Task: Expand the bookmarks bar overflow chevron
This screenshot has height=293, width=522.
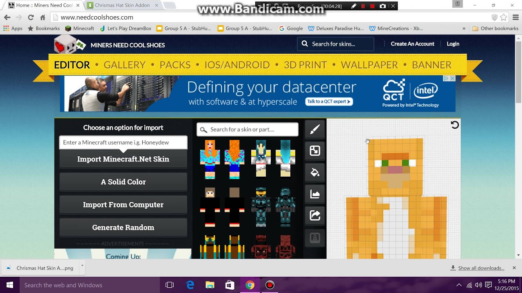Action: pyautogui.click(x=464, y=28)
